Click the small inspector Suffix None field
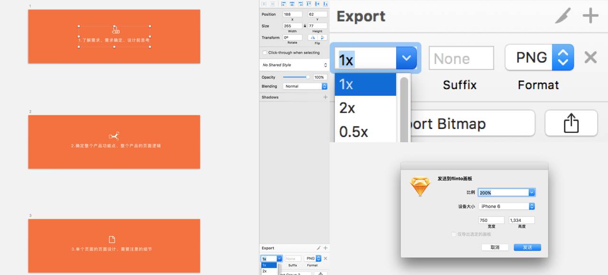 point(293,258)
